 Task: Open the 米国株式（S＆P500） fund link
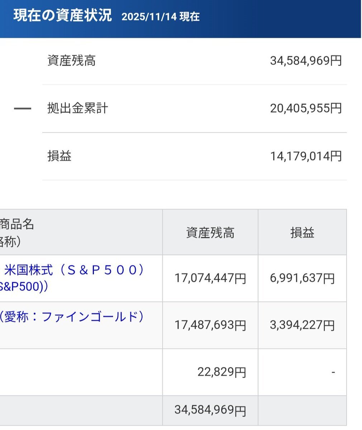tap(73, 270)
